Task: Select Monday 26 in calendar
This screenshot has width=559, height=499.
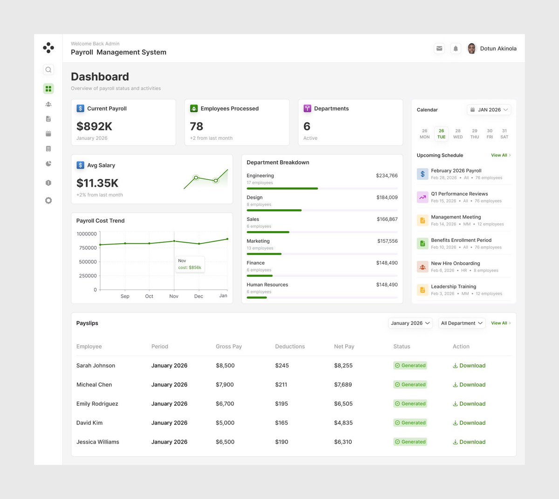Action: 424,134
